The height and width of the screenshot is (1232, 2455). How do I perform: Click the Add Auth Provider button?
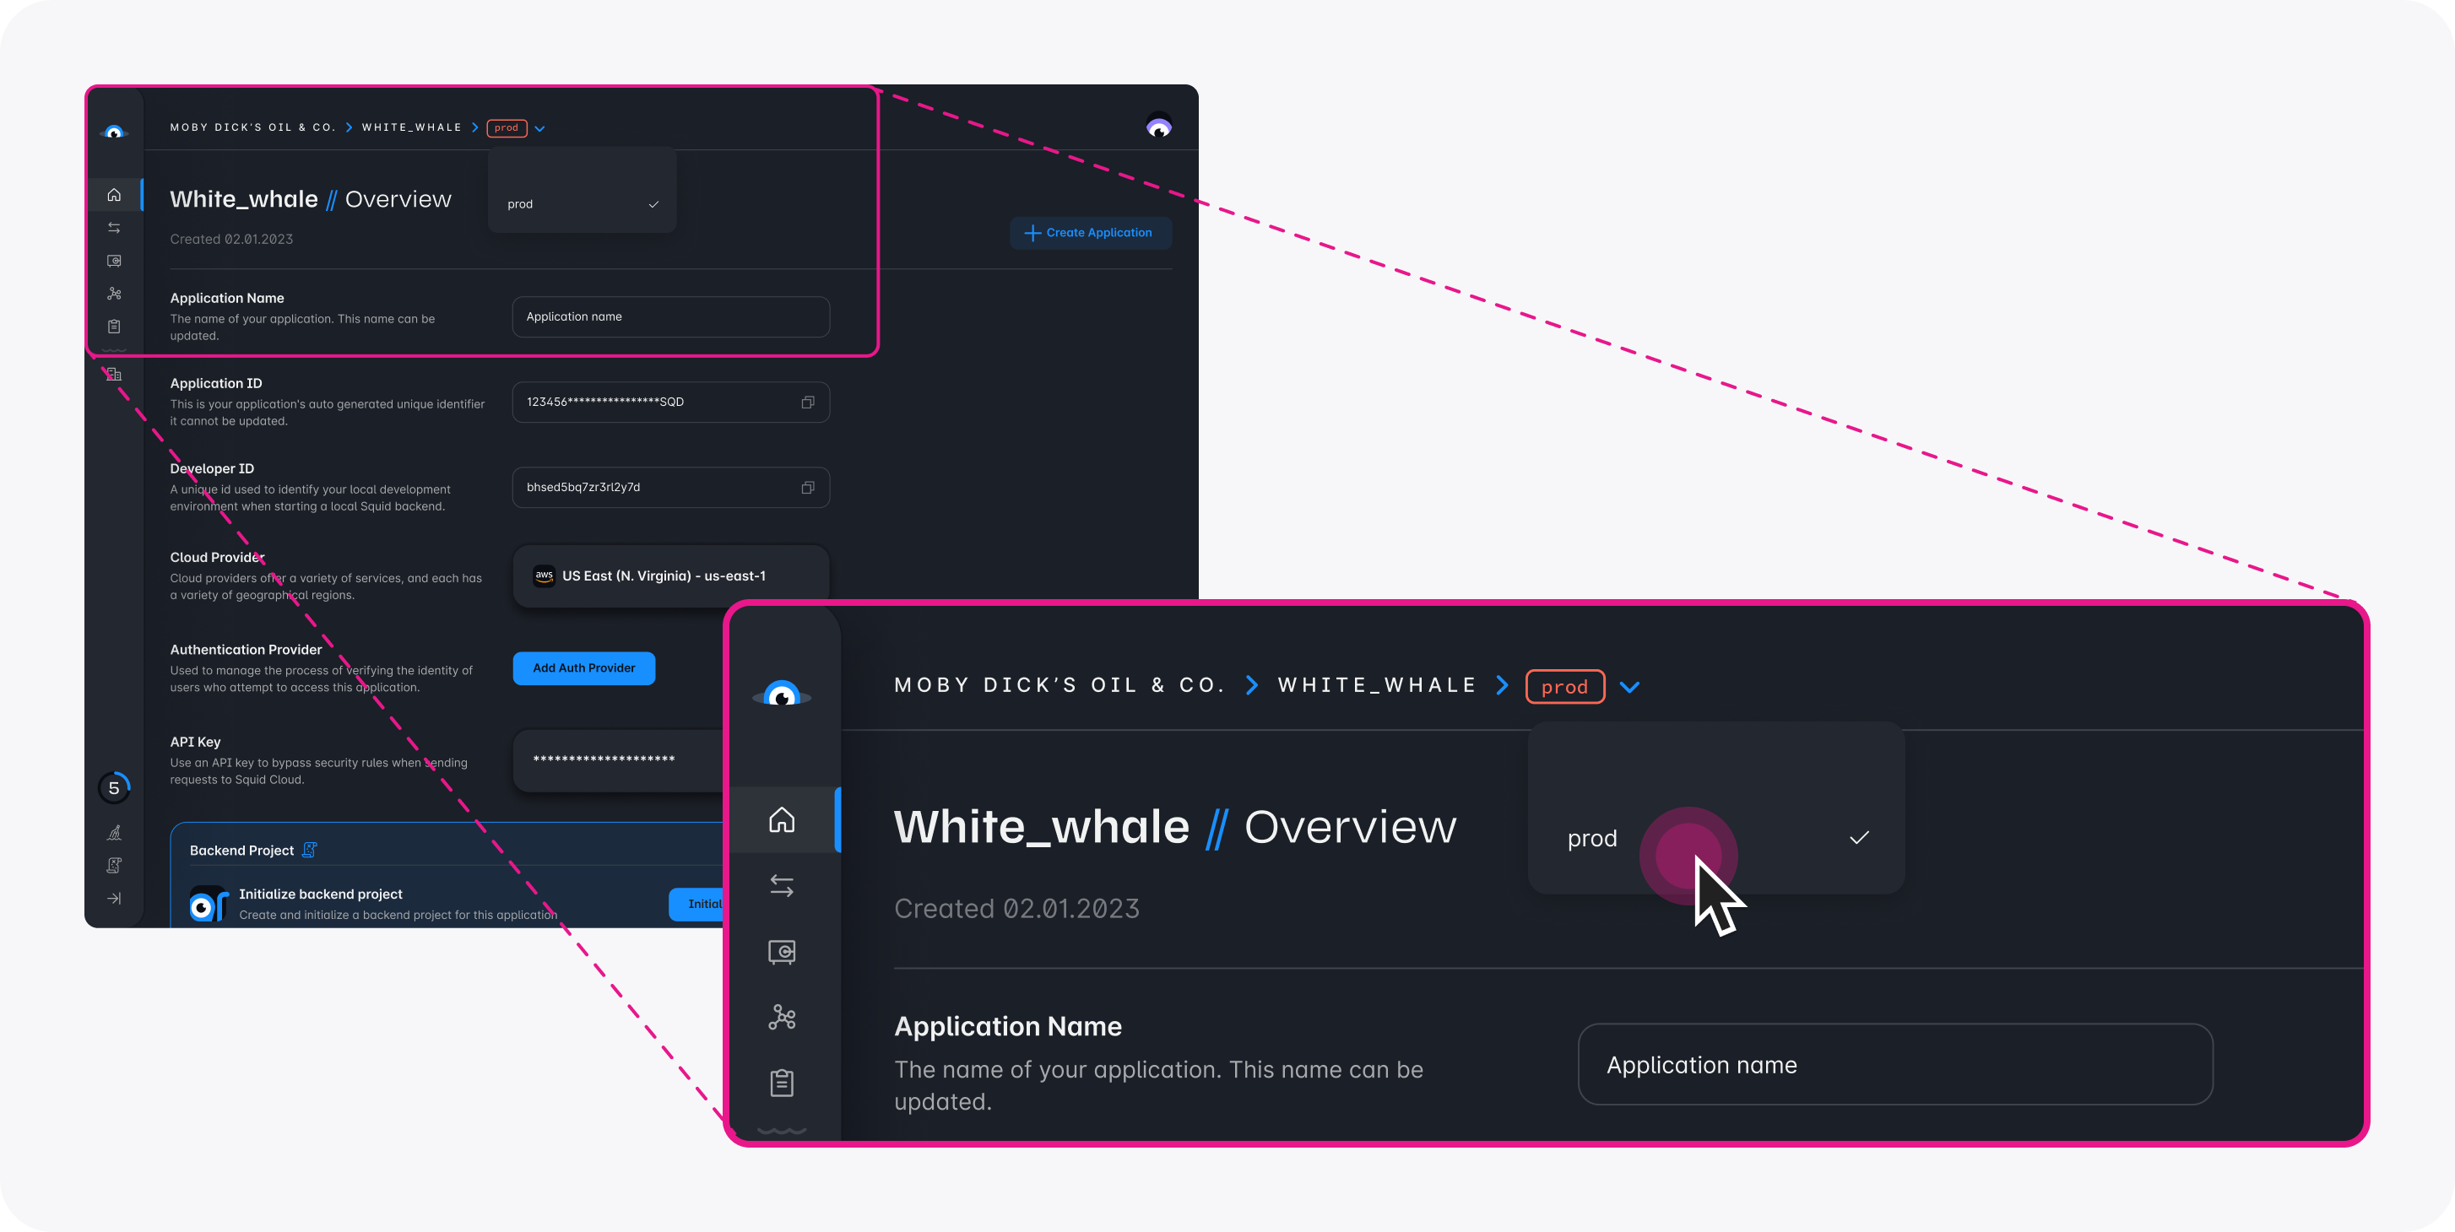coord(582,667)
